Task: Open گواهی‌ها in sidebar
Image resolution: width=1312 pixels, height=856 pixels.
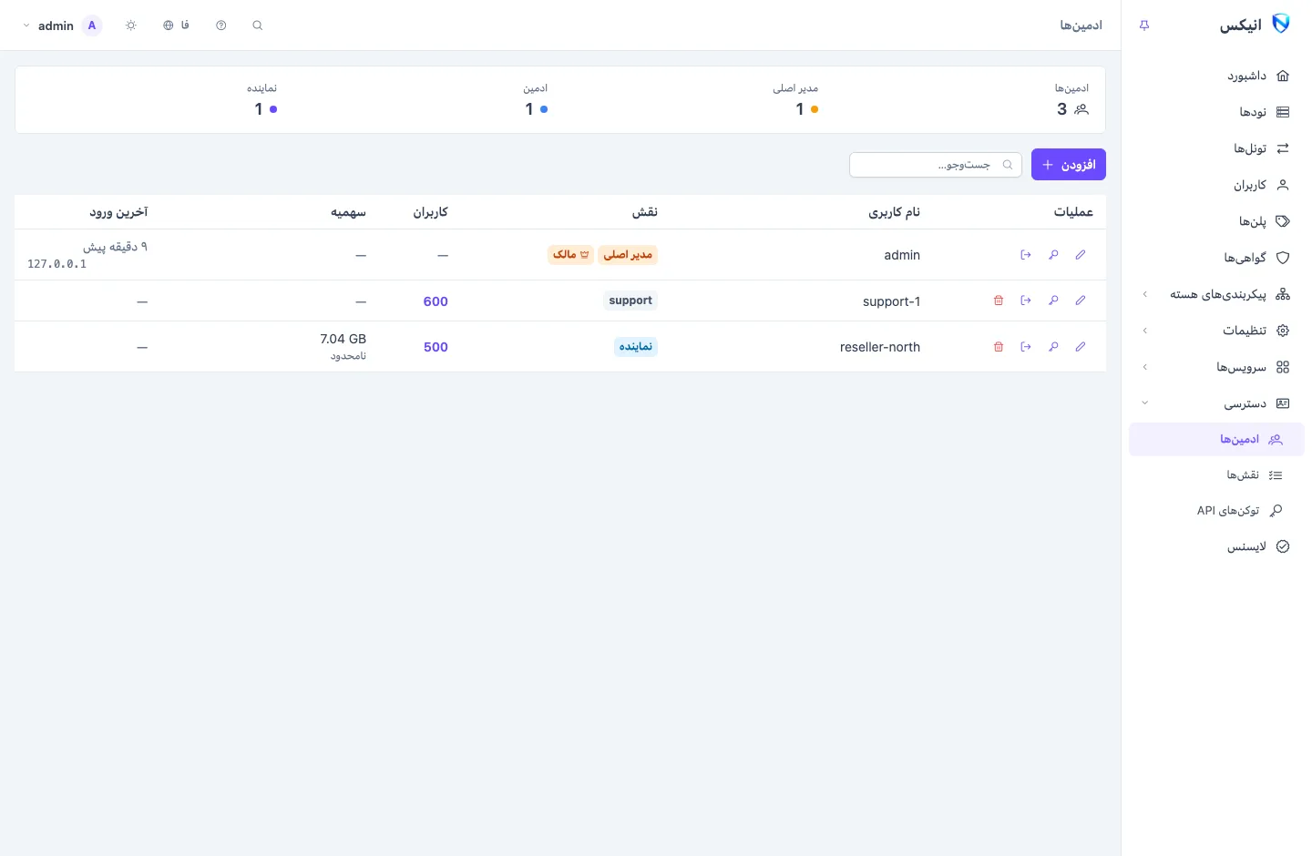Action: 1216,258
